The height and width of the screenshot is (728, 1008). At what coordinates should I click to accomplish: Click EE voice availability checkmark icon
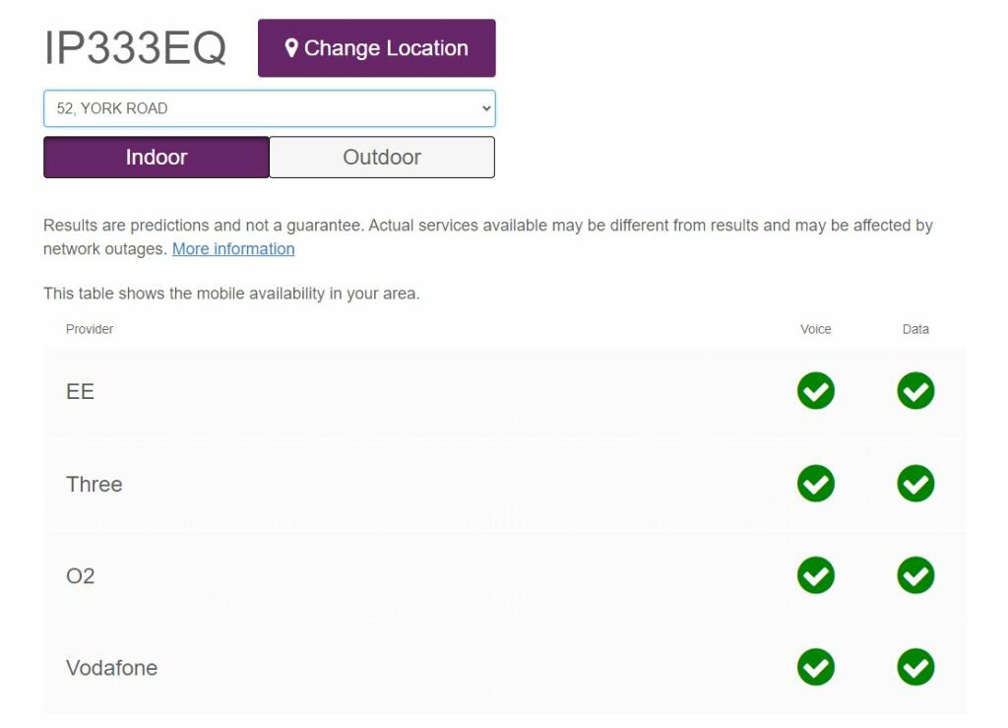click(x=815, y=391)
